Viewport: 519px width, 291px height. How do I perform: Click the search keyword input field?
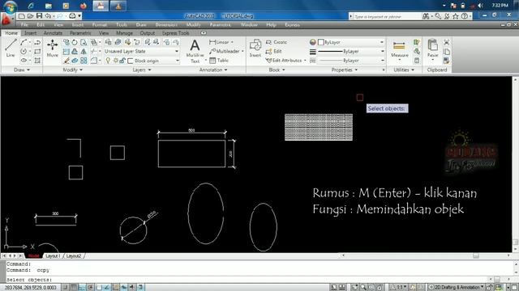(x=387, y=16)
